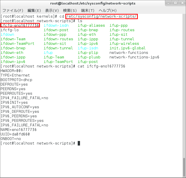Image resolution: width=186 pixels, height=178 pixels.
Task: Open the ファイル(F) menu
Action: [13, 11]
